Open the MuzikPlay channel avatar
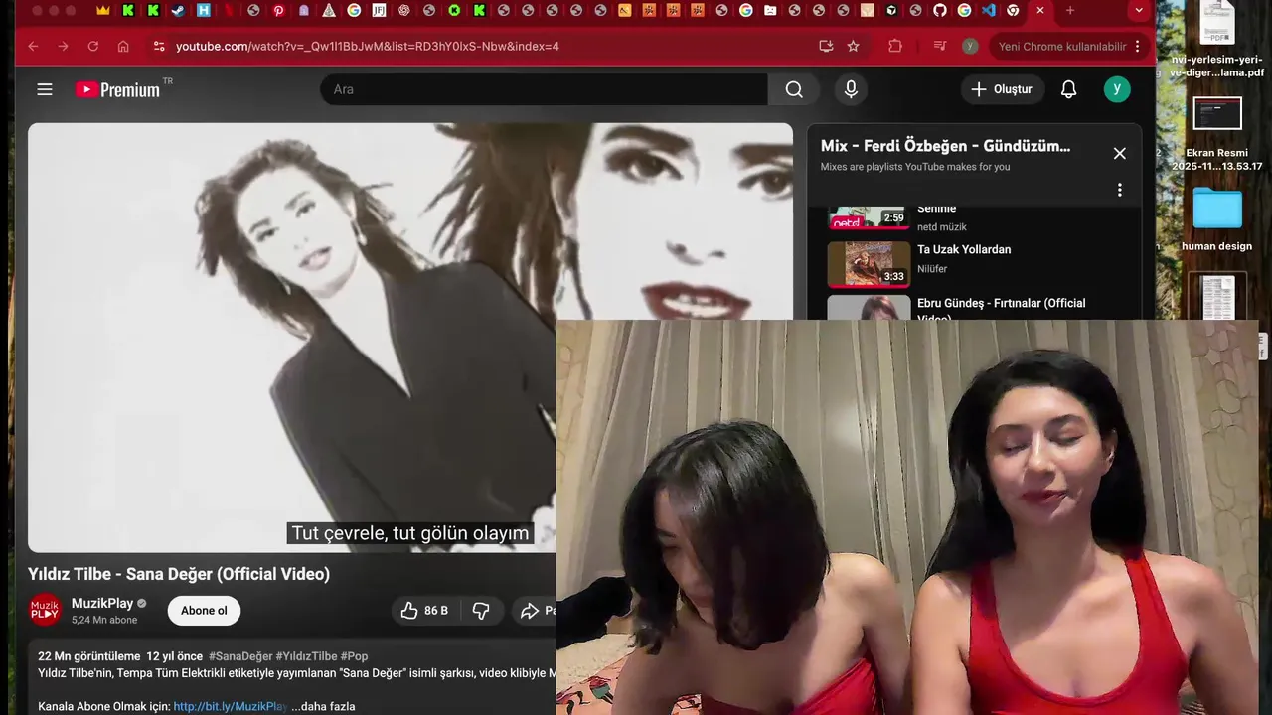 (45, 610)
